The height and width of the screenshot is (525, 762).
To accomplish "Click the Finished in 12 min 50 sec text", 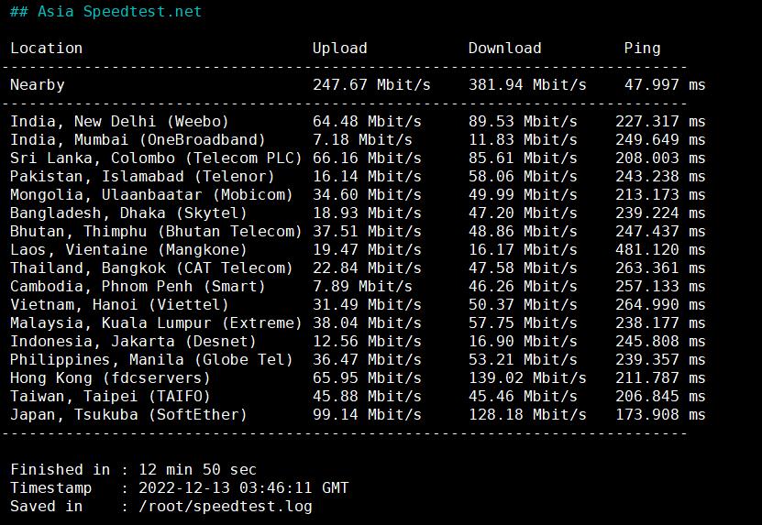I will click(133, 470).
